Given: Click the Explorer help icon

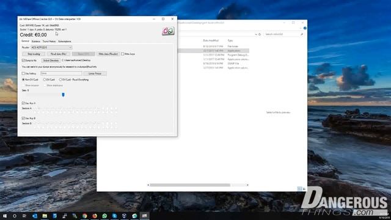Looking at the screenshot, I should coord(305,28).
